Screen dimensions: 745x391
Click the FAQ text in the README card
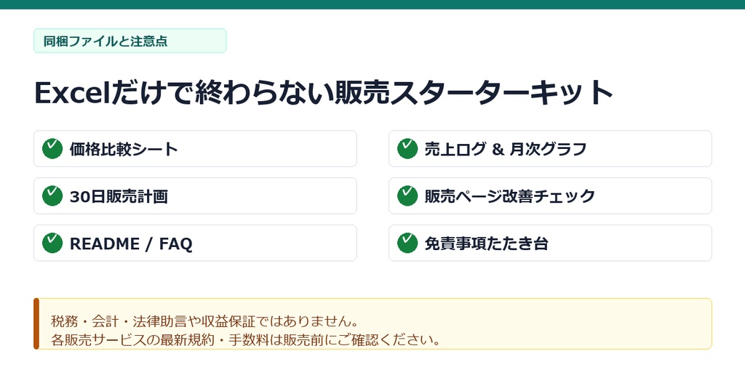pos(175,244)
